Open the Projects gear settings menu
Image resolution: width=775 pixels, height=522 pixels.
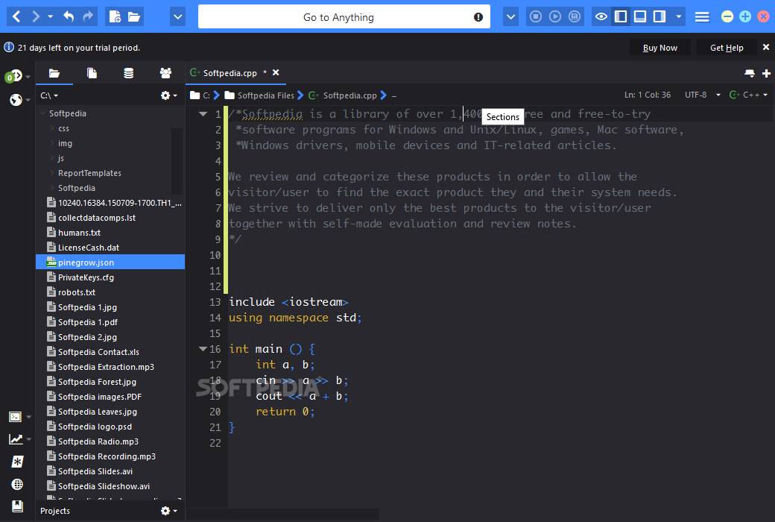(168, 511)
